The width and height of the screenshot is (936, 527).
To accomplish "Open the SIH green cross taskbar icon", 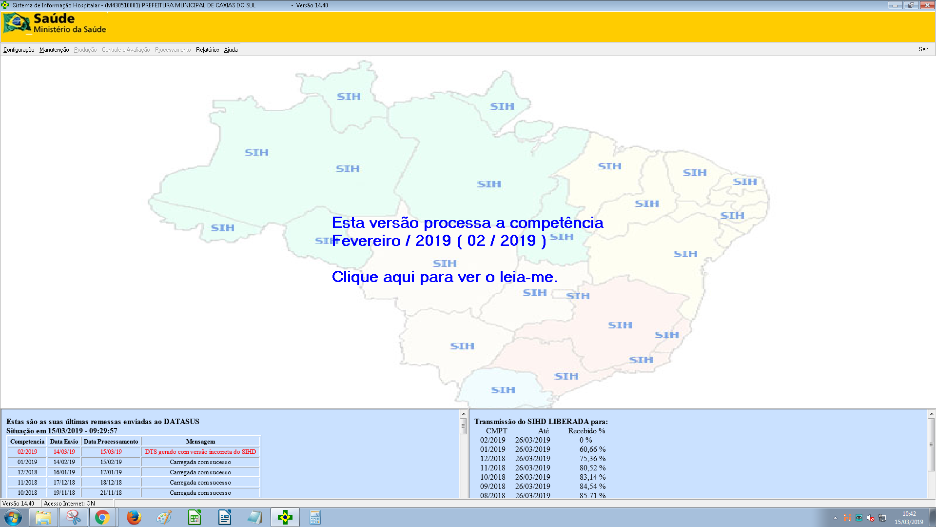I will pos(285,517).
